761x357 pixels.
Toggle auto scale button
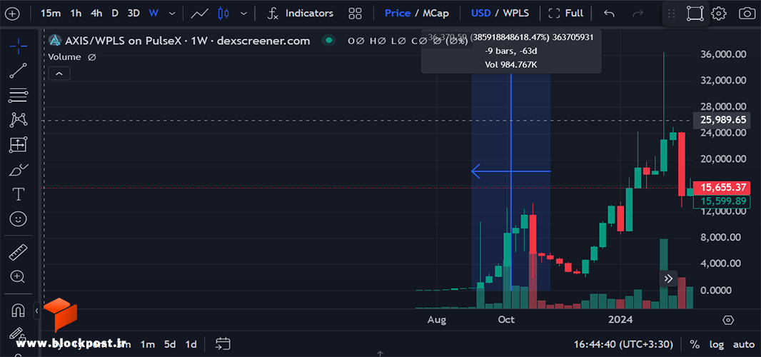[x=744, y=344]
